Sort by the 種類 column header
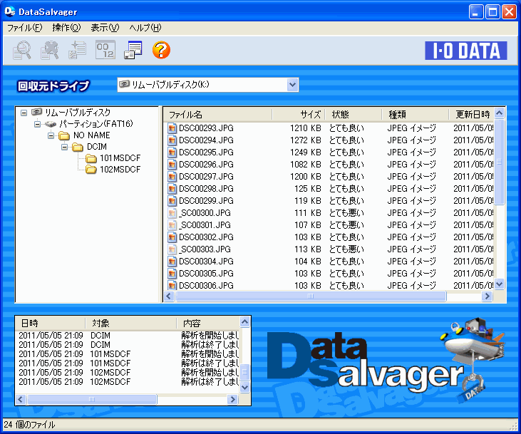 415,115
